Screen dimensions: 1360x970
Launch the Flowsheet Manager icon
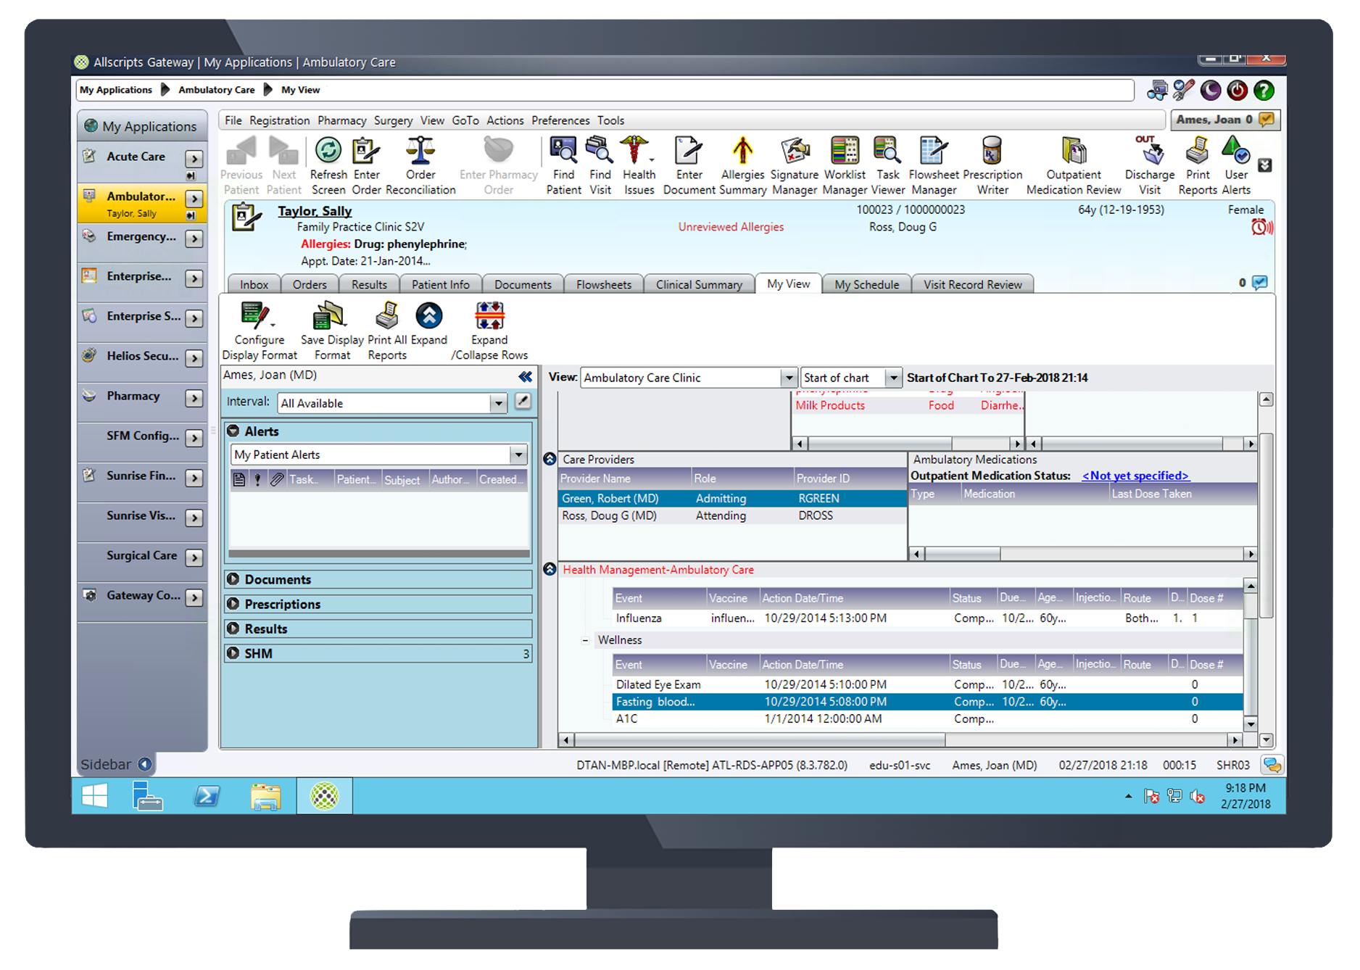click(934, 150)
